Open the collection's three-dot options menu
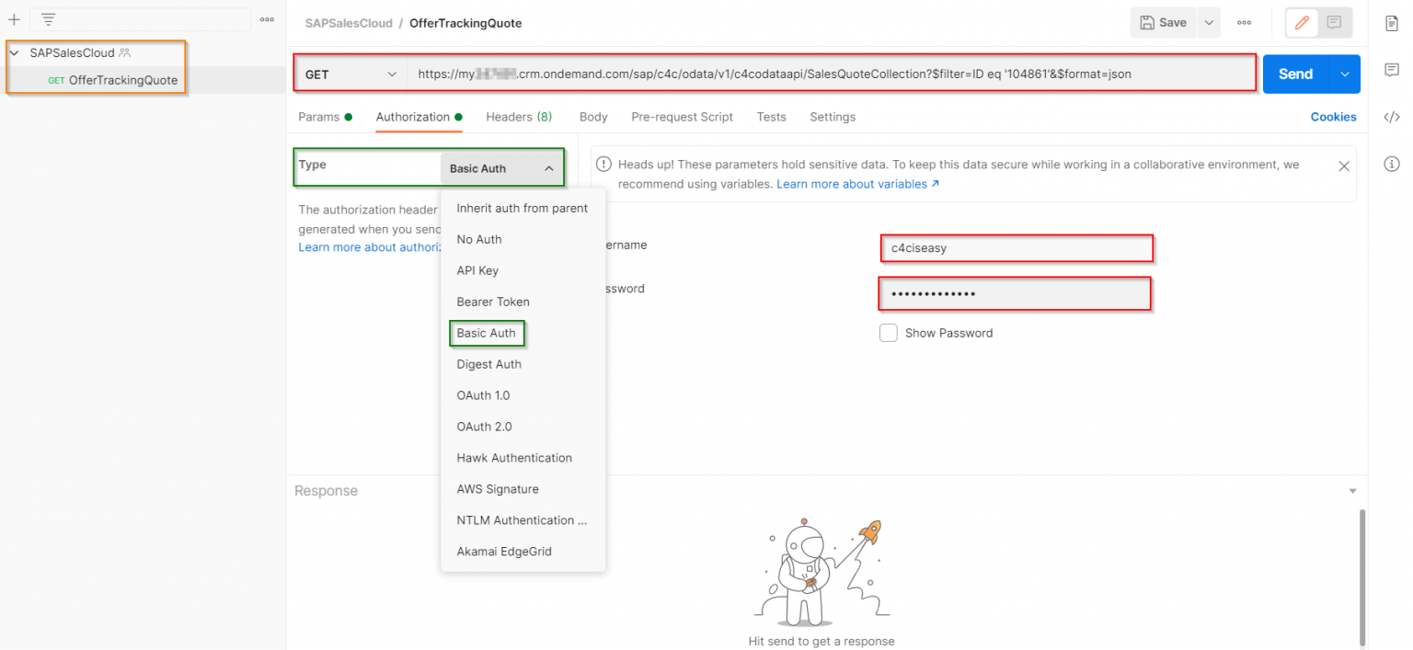This screenshot has height=650, width=1413. click(267, 18)
